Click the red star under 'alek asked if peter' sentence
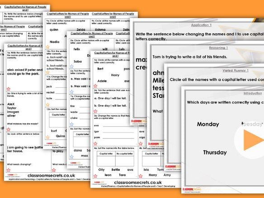The width and height of the screenshot is (264, 198). click(9, 89)
